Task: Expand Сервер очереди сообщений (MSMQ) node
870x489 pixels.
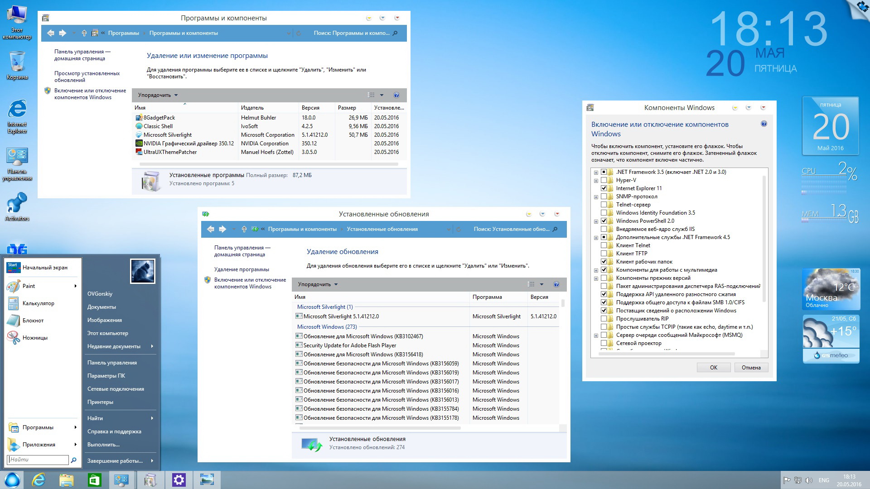Action: (x=596, y=336)
